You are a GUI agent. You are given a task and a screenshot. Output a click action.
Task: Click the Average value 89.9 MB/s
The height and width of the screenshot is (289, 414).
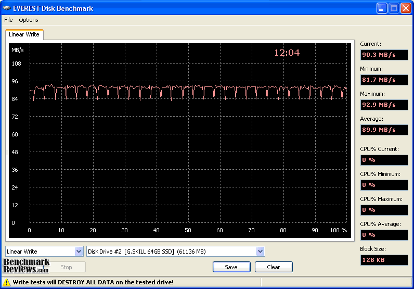point(384,130)
